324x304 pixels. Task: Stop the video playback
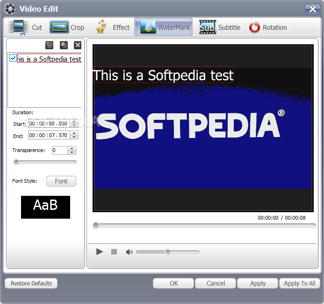[x=114, y=252]
